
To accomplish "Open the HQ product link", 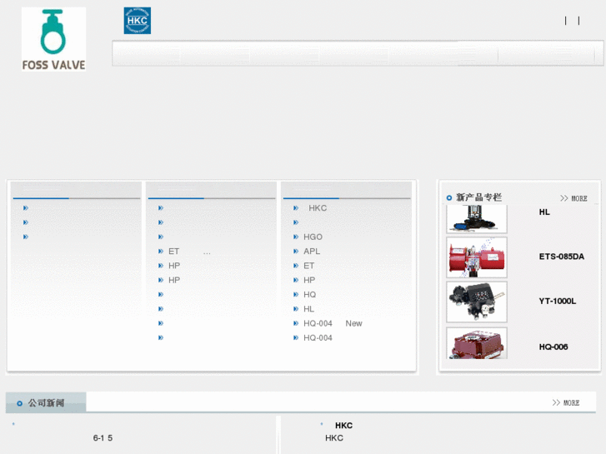I will pyautogui.click(x=309, y=294).
